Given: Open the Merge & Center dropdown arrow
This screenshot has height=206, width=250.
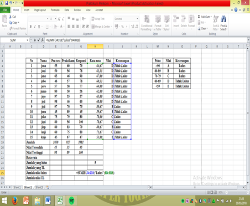Looking at the screenshot, I should (111, 27).
